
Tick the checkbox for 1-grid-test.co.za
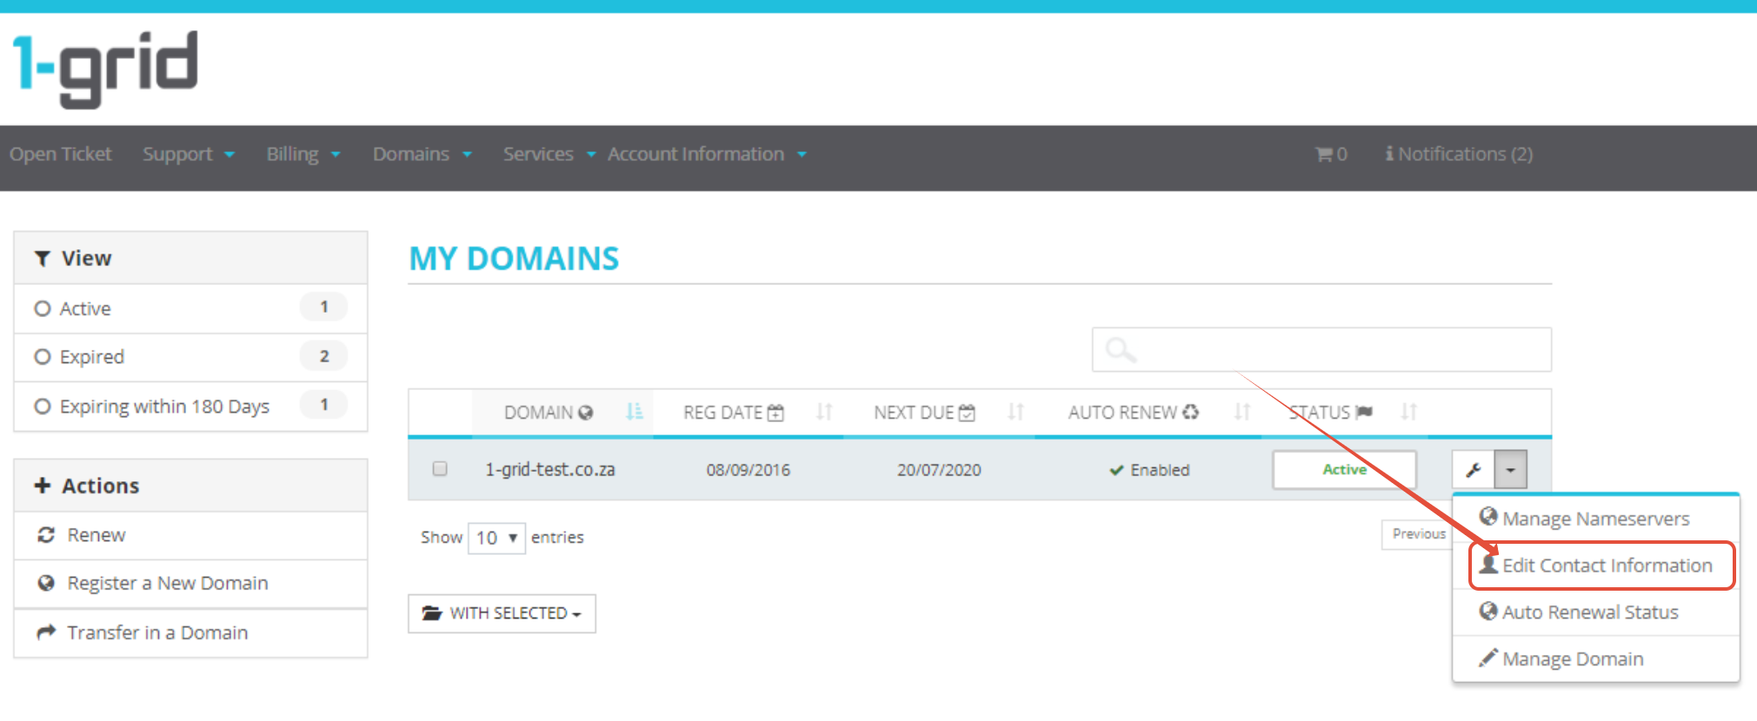click(440, 469)
